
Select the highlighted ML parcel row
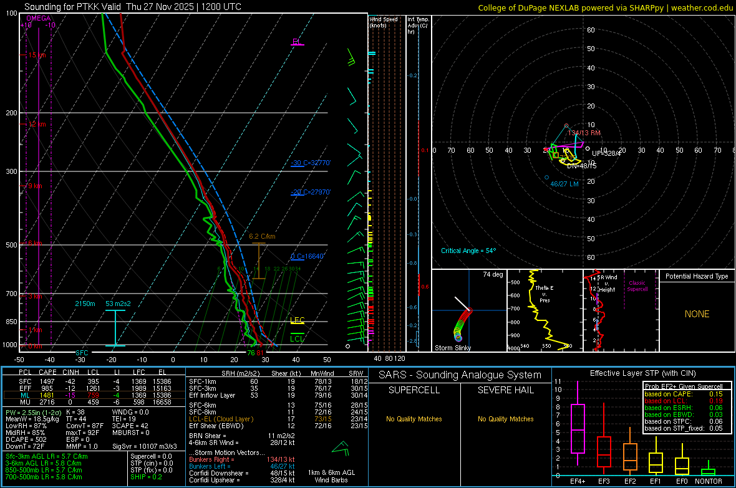click(x=95, y=395)
